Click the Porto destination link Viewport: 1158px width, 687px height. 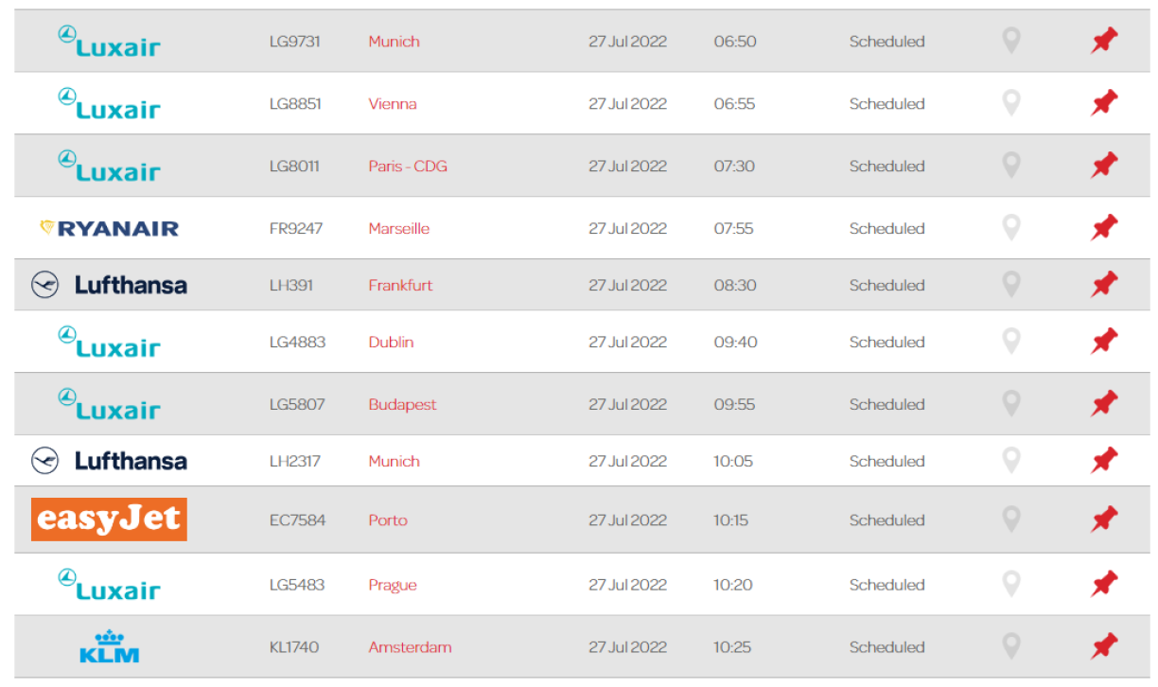tap(388, 520)
